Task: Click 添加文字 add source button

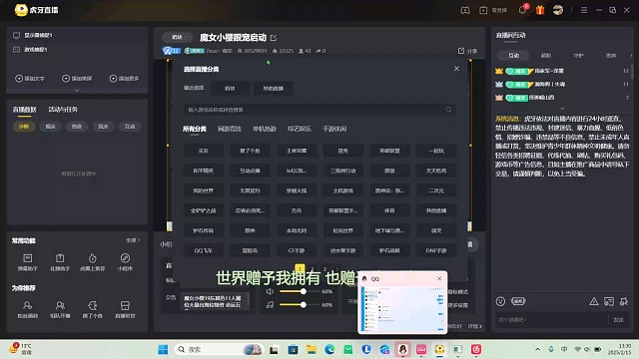Action: point(30,78)
